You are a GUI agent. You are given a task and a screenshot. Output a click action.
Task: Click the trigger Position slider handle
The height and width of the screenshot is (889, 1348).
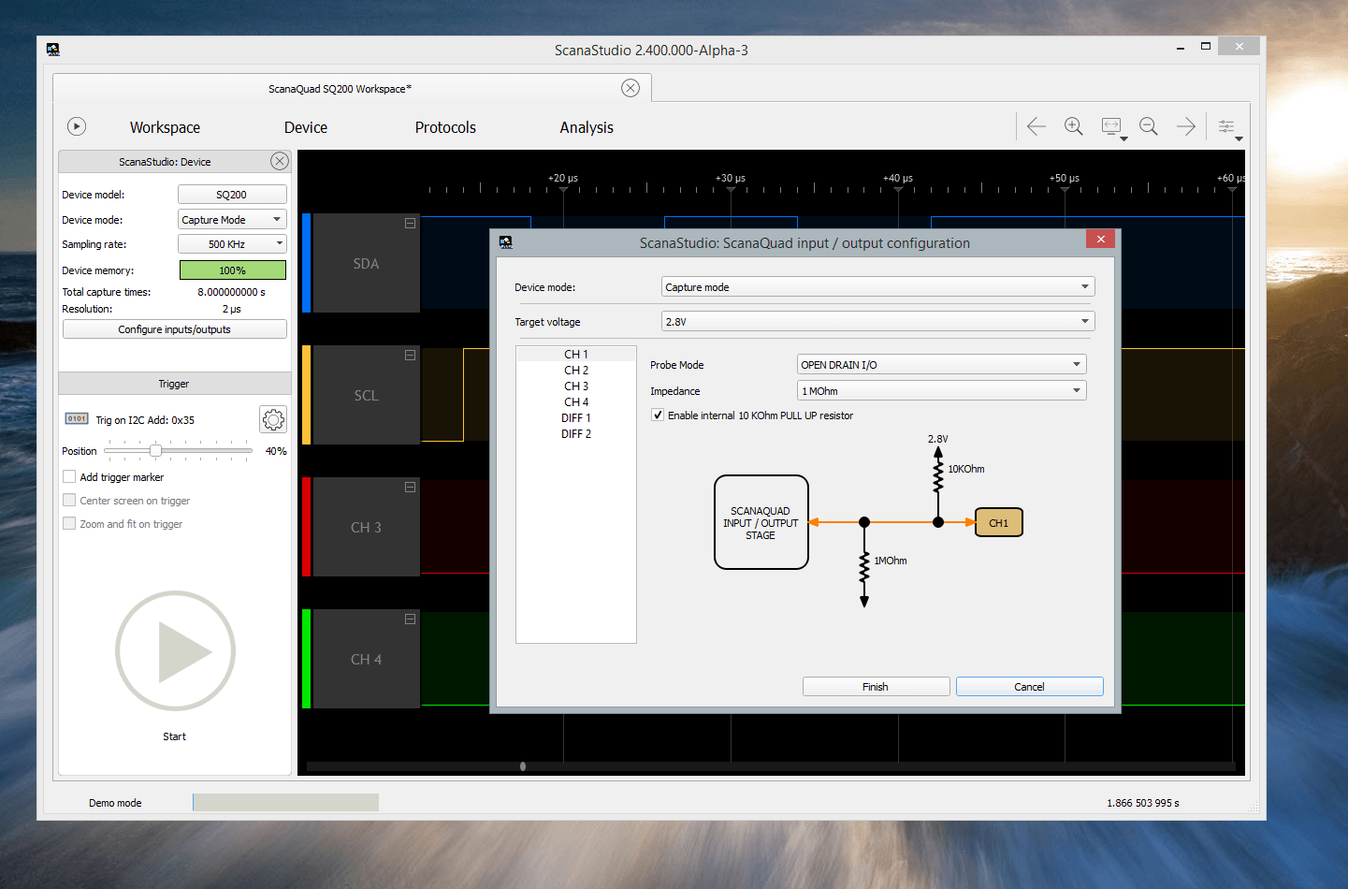(155, 451)
